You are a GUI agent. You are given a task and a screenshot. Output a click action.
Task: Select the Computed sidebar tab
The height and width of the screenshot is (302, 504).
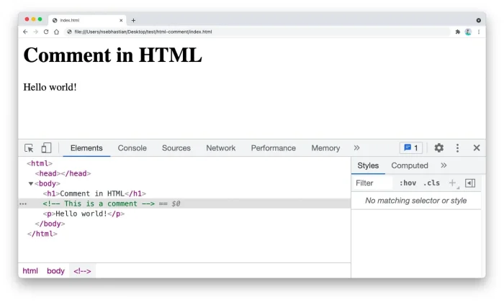tap(410, 165)
